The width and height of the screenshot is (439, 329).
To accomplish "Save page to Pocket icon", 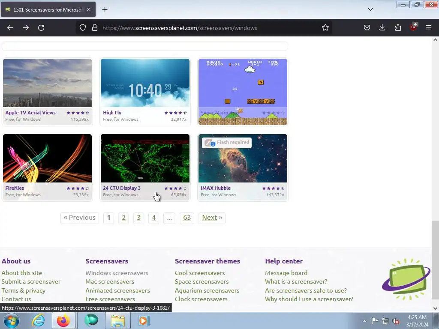I will click(367, 28).
